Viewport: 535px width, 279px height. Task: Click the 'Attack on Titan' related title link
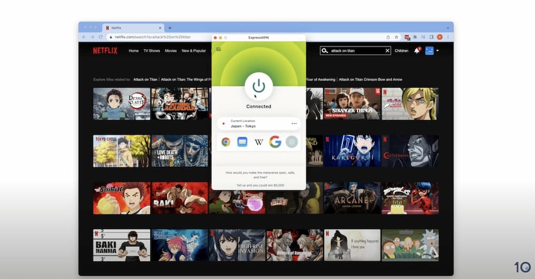145,80
